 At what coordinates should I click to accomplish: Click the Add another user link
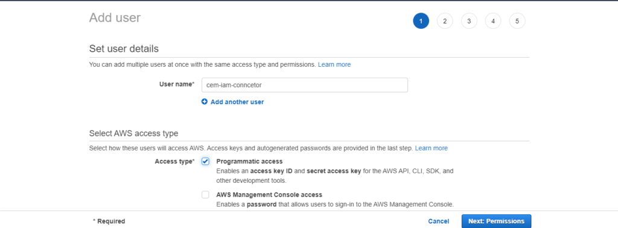[x=237, y=102]
